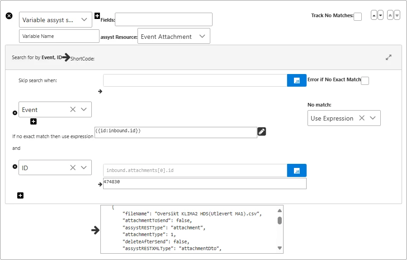Click the JSON output scrollbar thumb
The height and width of the screenshot is (260, 407).
[x=279, y=220]
